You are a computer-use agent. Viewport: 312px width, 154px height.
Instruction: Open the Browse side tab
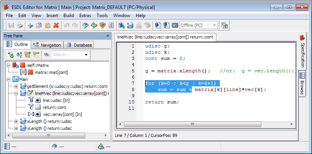point(302,84)
